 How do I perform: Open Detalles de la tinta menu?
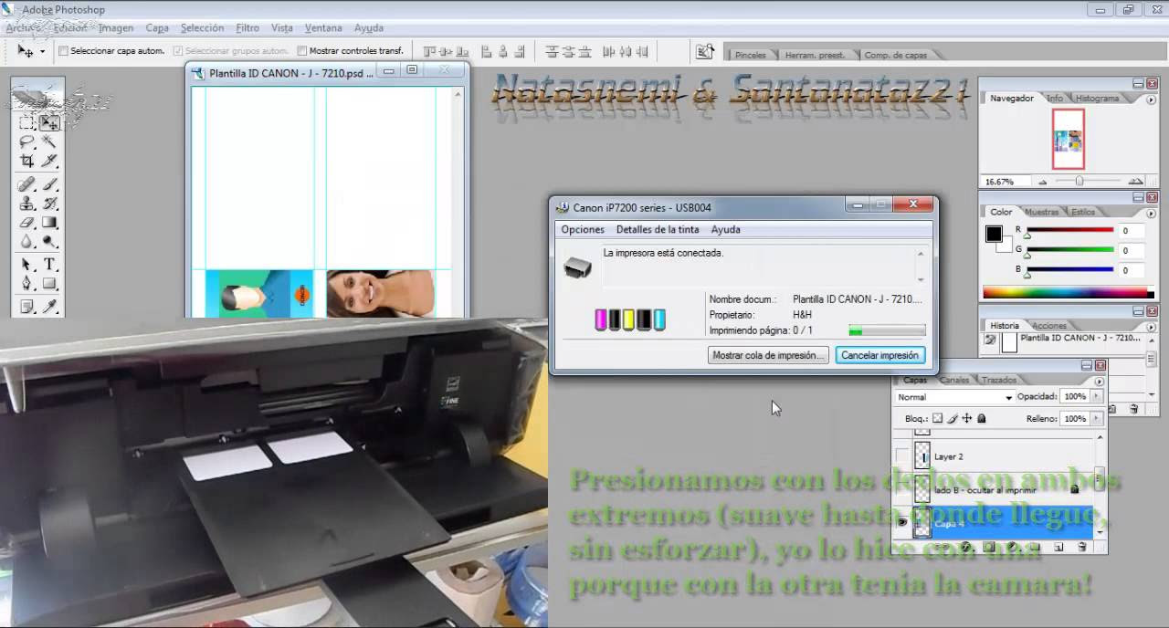tap(658, 230)
